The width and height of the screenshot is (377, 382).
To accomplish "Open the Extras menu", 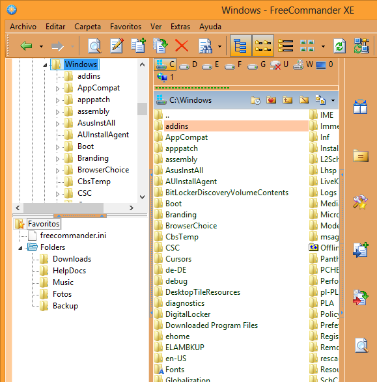I will [x=180, y=27].
